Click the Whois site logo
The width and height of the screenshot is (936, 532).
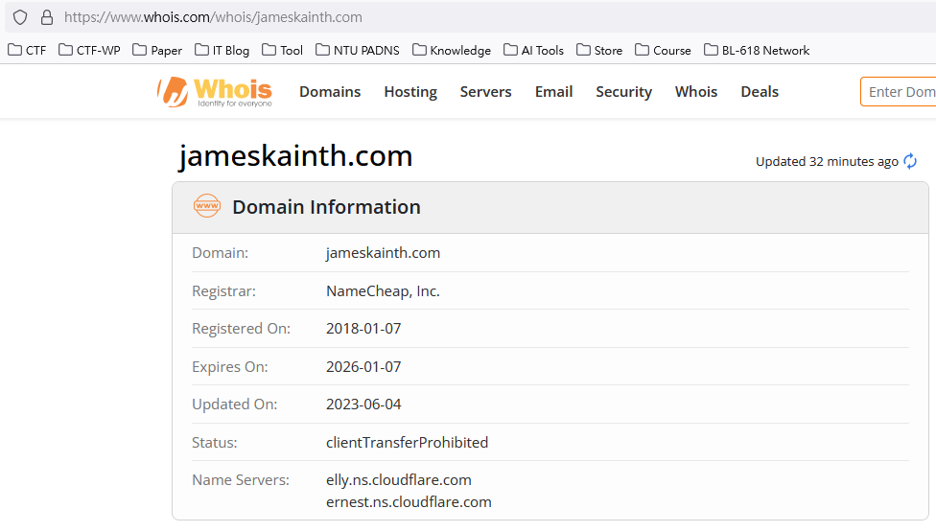(x=214, y=92)
